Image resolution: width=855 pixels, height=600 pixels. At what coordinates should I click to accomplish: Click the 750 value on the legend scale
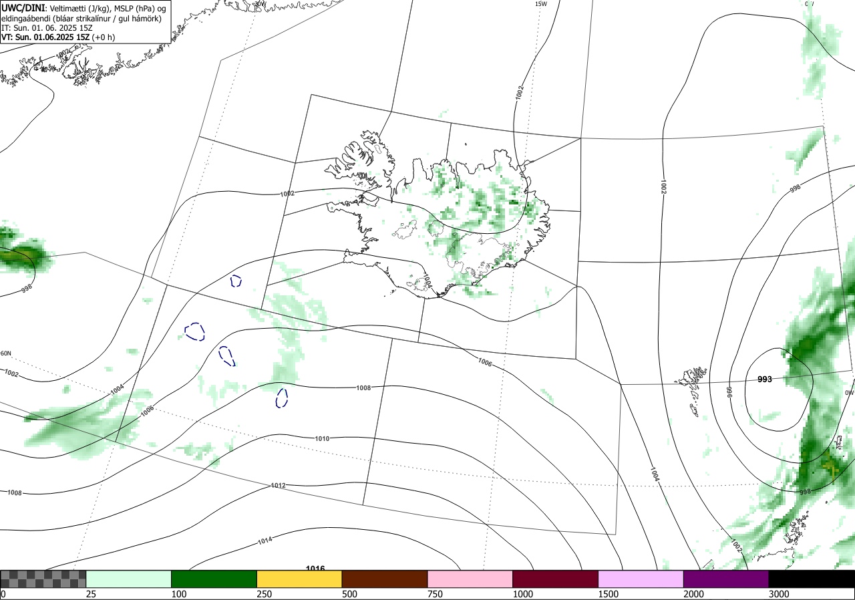coord(435,594)
